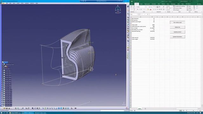Click Excel fill color swatch
This screenshot has height=114, width=203.
(148, 9)
